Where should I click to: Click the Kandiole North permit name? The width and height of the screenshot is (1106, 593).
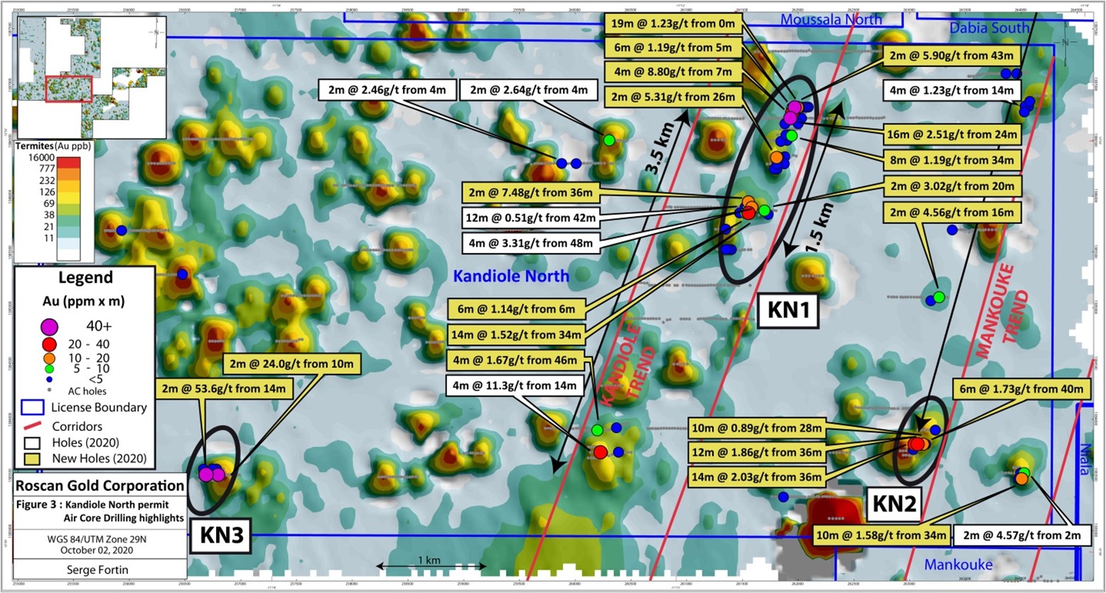[512, 276]
